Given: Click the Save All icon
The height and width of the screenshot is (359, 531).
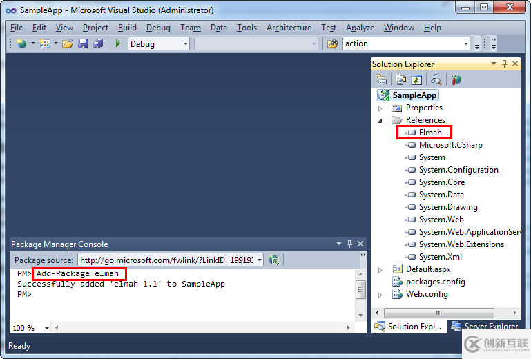Looking at the screenshot, I should point(98,43).
